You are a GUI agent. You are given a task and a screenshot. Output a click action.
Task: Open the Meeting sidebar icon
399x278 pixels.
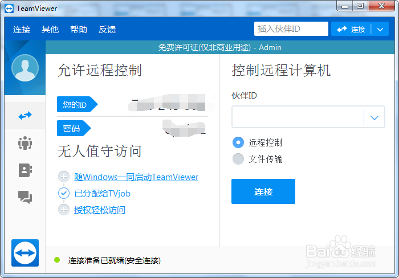pos(25,142)
